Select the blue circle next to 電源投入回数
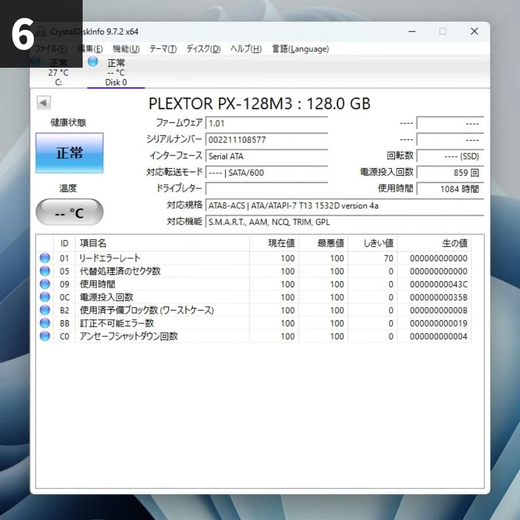The height and width of the screenshot is (520, 520). point(44,297)
